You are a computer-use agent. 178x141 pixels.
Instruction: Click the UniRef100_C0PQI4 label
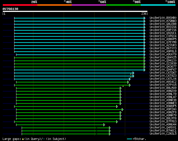163,36
